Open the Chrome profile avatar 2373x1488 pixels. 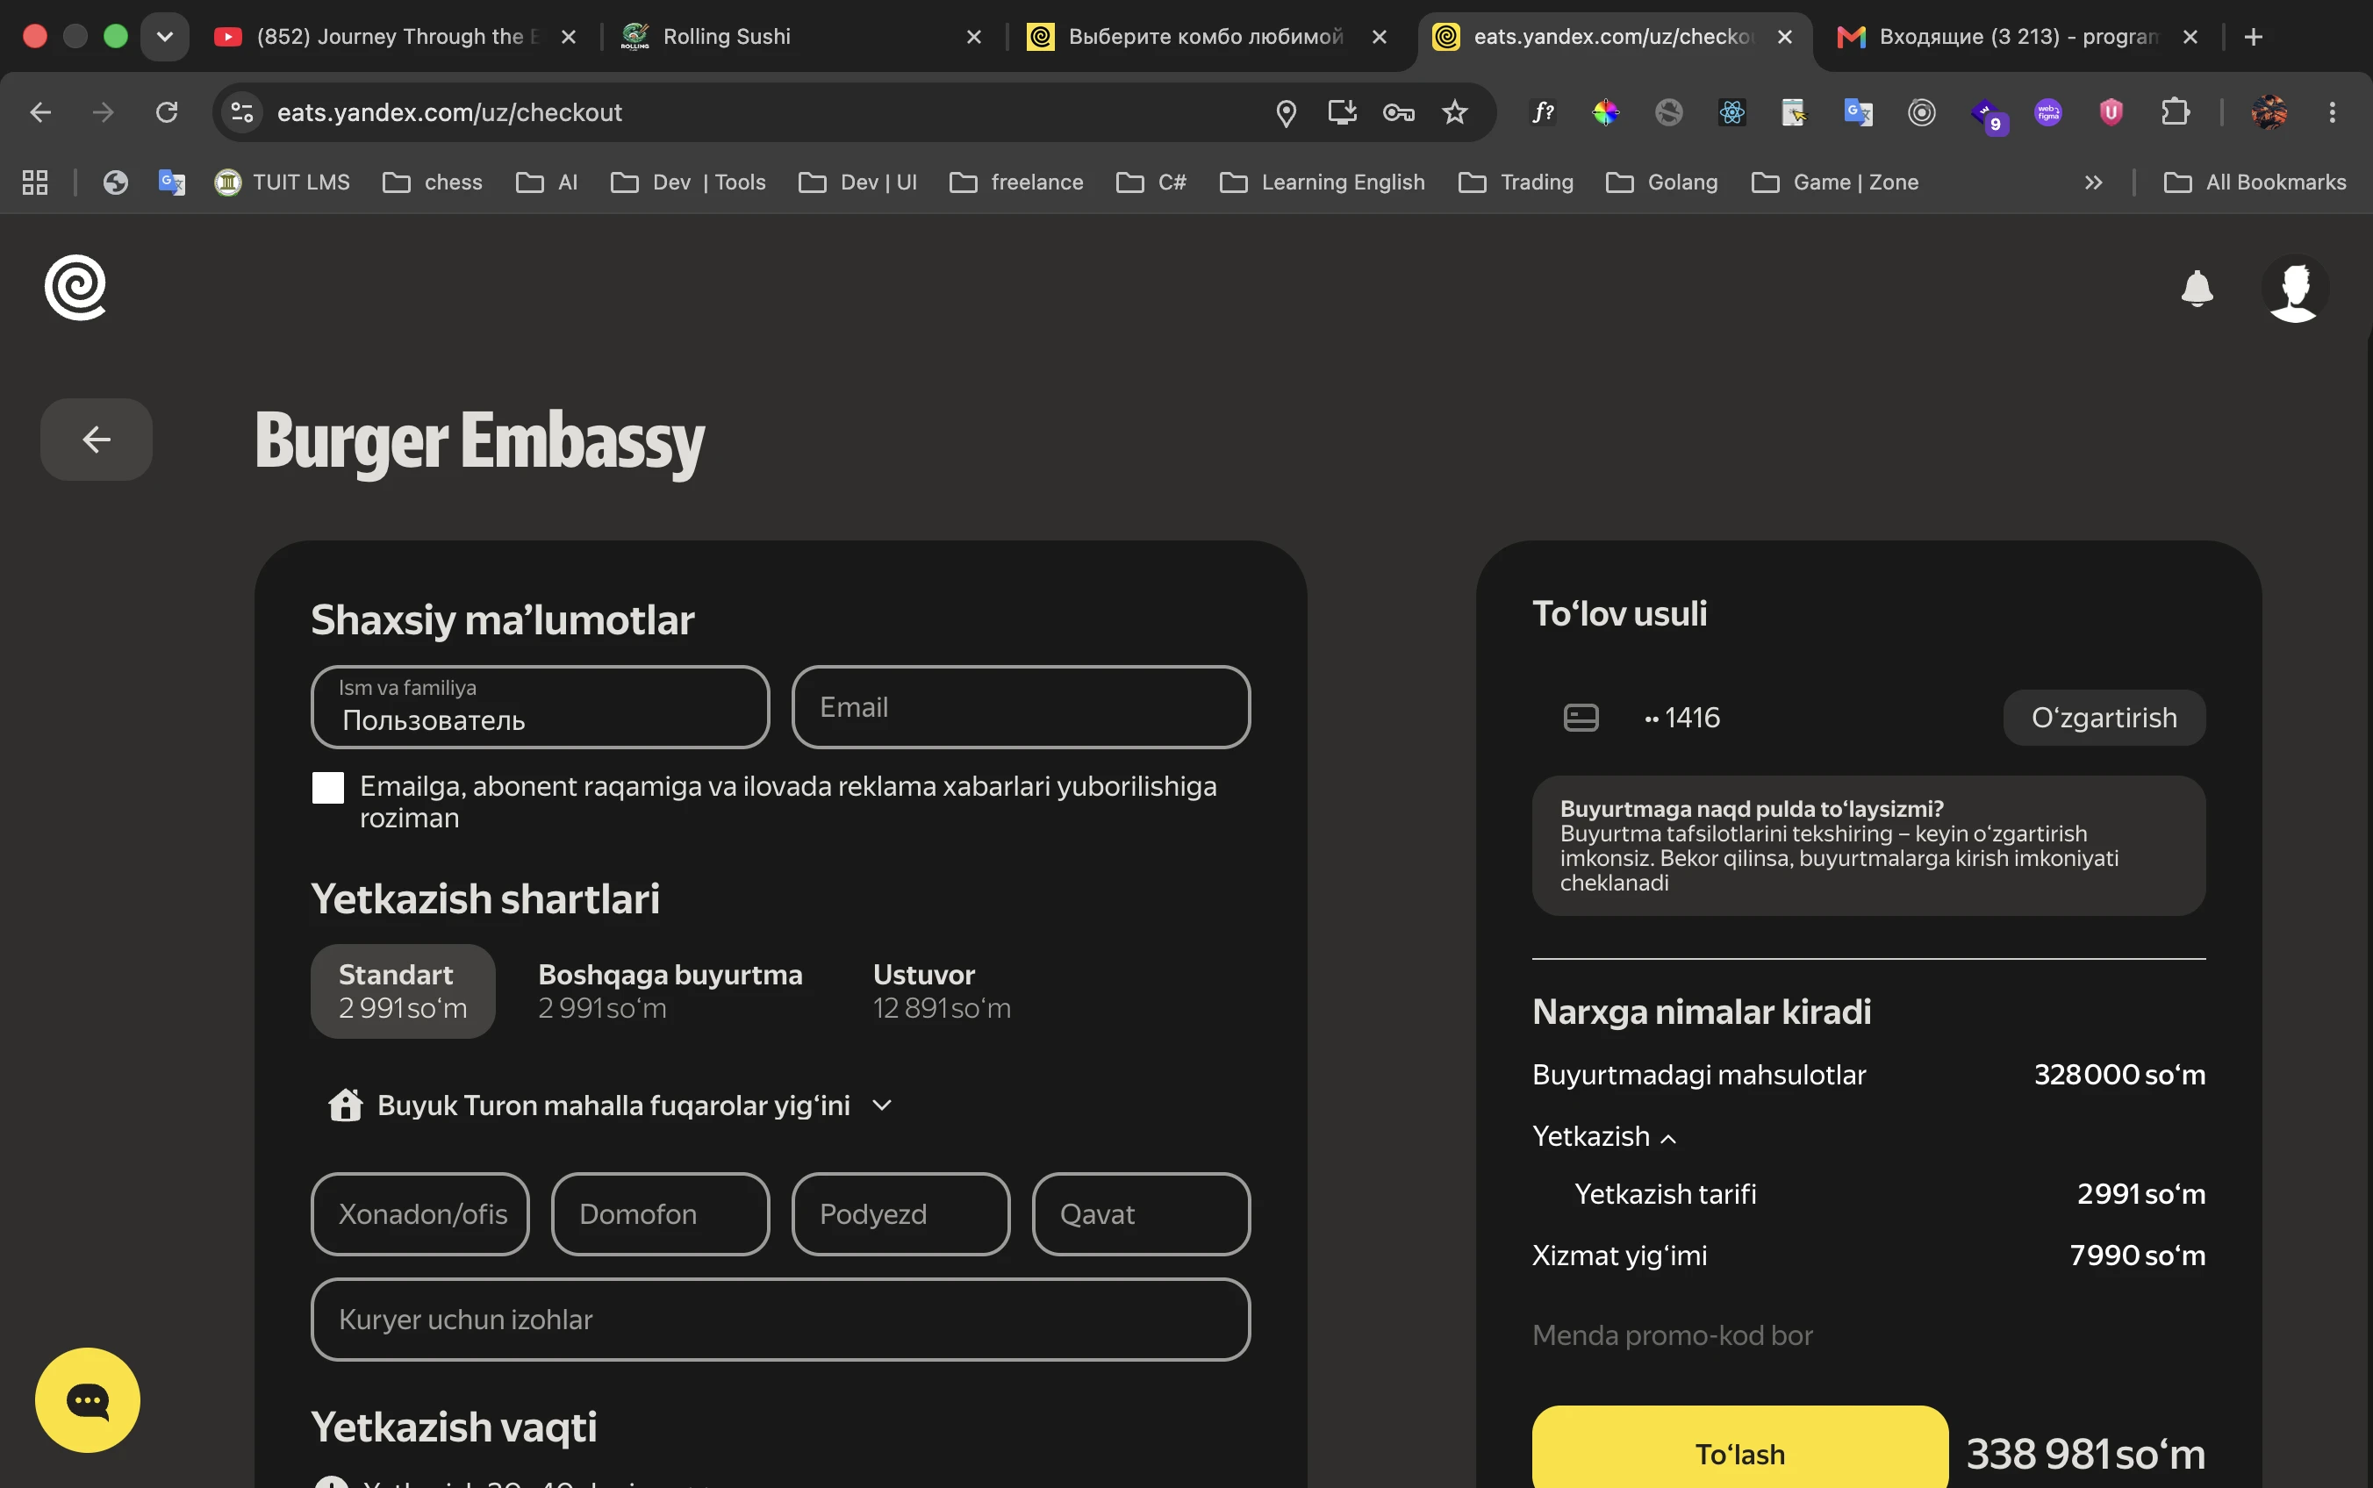pos(2269,112)
